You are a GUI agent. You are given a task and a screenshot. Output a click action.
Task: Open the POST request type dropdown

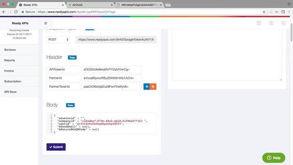pyautogui.click(x=58, y=39)
